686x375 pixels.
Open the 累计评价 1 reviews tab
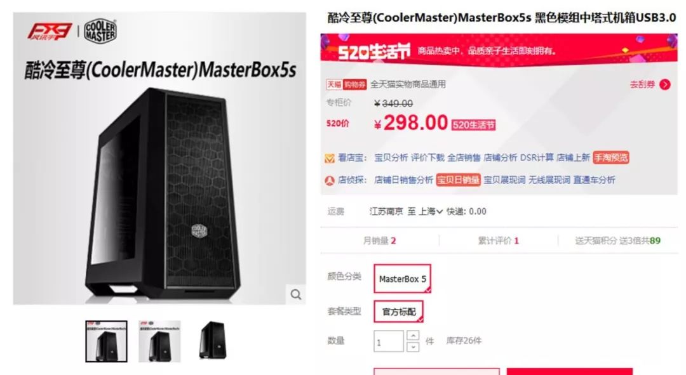coord(498,241)
